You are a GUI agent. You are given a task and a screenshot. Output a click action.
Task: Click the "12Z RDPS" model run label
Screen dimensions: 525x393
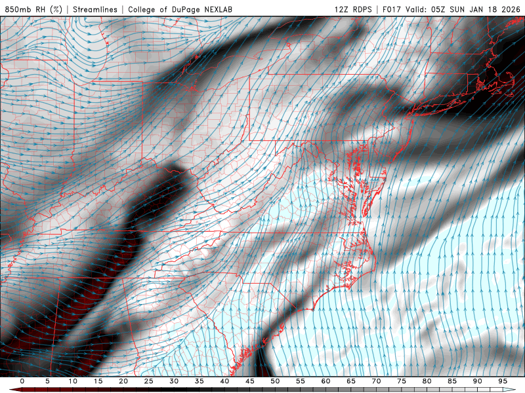point(353,9)
